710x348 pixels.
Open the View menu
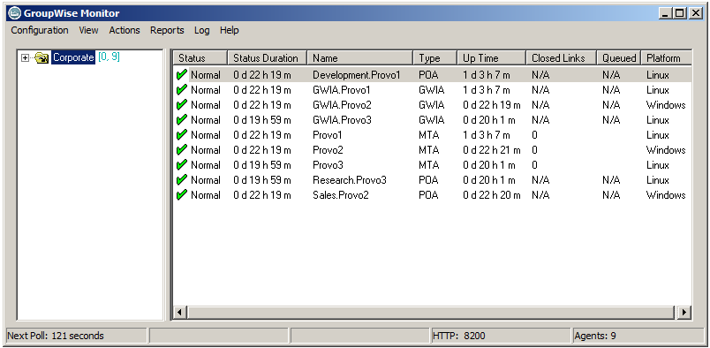point(88,30)
